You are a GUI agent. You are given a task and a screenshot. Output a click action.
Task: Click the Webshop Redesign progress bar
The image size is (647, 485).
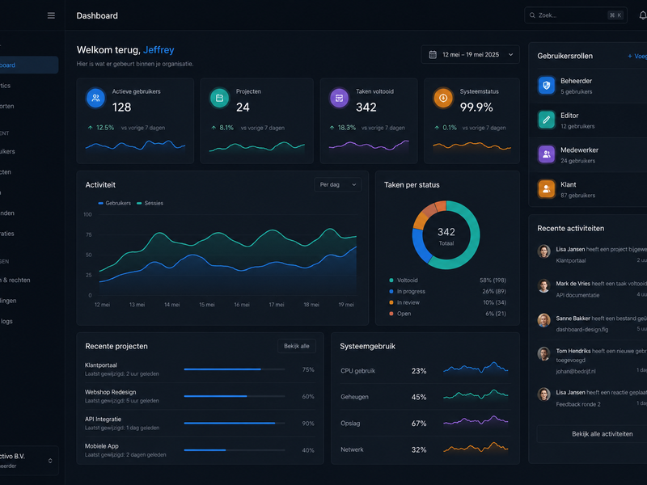pyautogui.click(x=235, y=396)
